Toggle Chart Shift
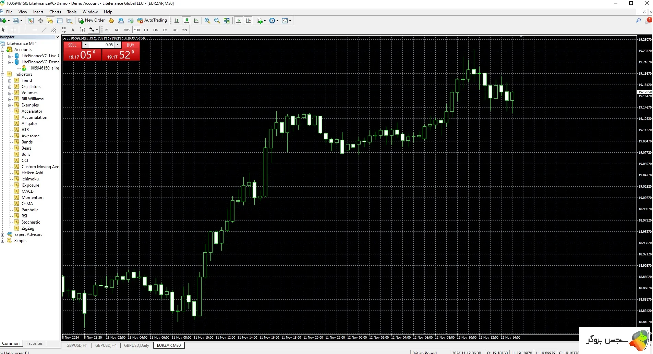Viewport: 653px width, 354px height. pyautogui.click(x=248, y=21)
